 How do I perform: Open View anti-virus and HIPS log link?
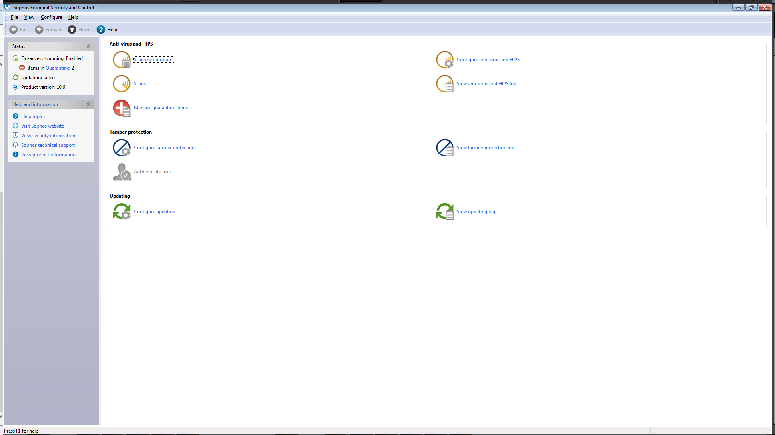click(x=486, y=84)
